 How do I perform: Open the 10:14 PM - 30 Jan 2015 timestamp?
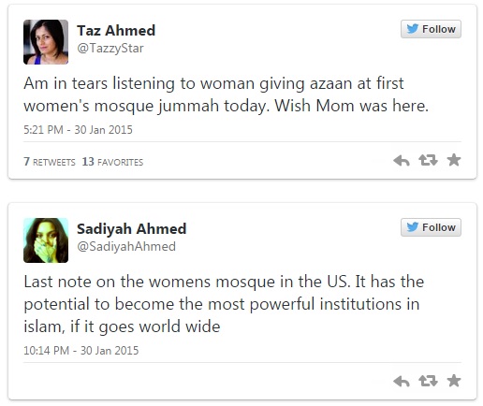pyautogui.click(x=81, y=351)
